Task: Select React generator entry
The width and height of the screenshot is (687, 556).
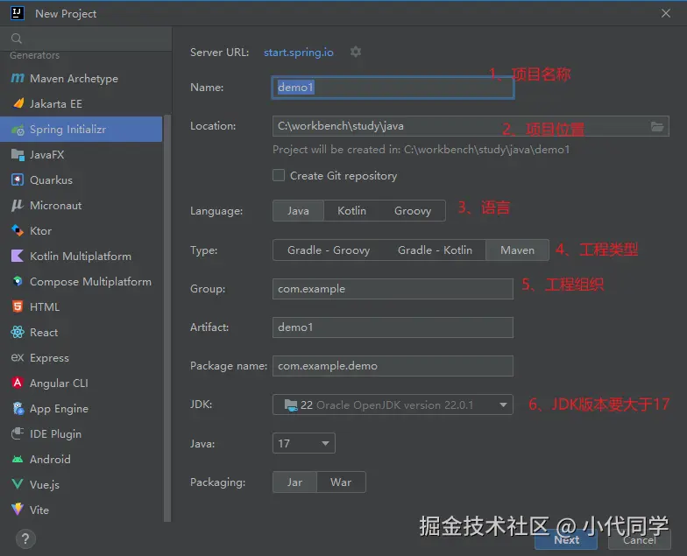Action: (x=81, y=333)
